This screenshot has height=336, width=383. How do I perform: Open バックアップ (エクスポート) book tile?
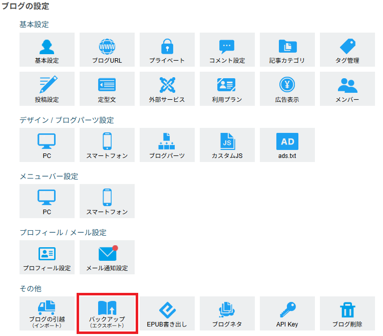point(107,313)
